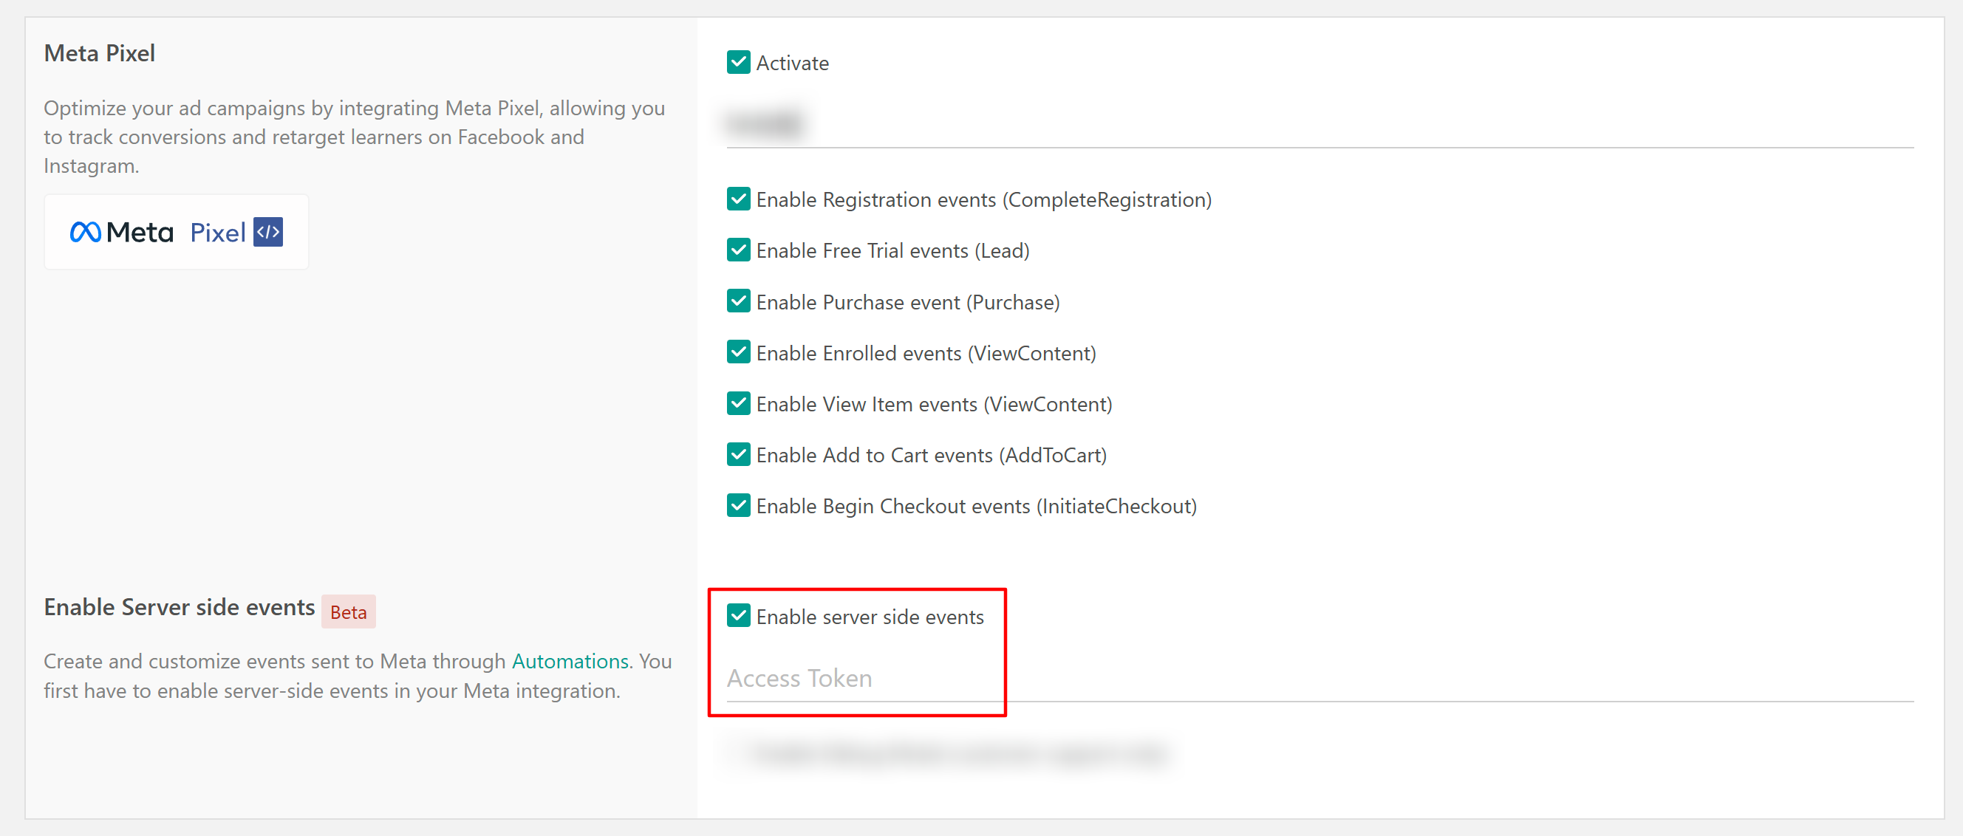Disable Add to Cart events checkbox
This screenshot has width=1963, height=836.
point(738,454)
